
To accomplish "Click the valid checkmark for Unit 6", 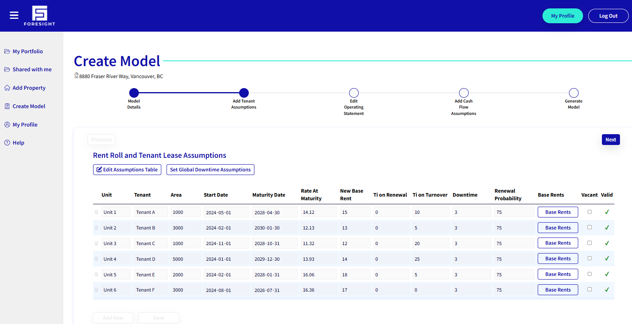I will coord(607,290).
